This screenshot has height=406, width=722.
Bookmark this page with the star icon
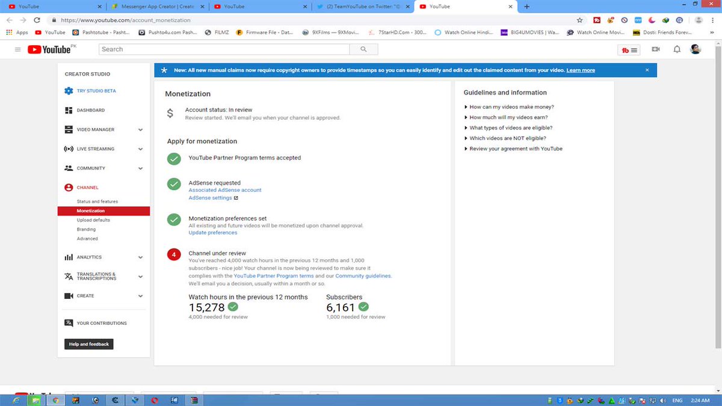point(579,20)
